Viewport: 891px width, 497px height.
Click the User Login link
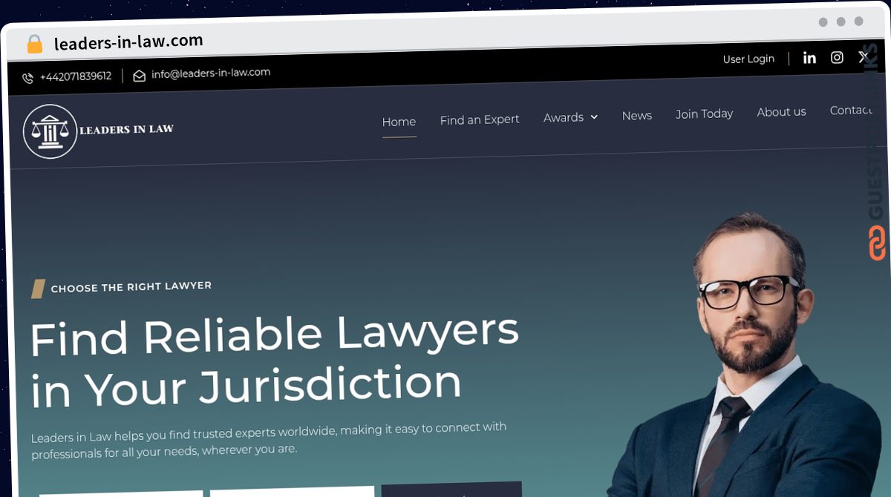748,59
